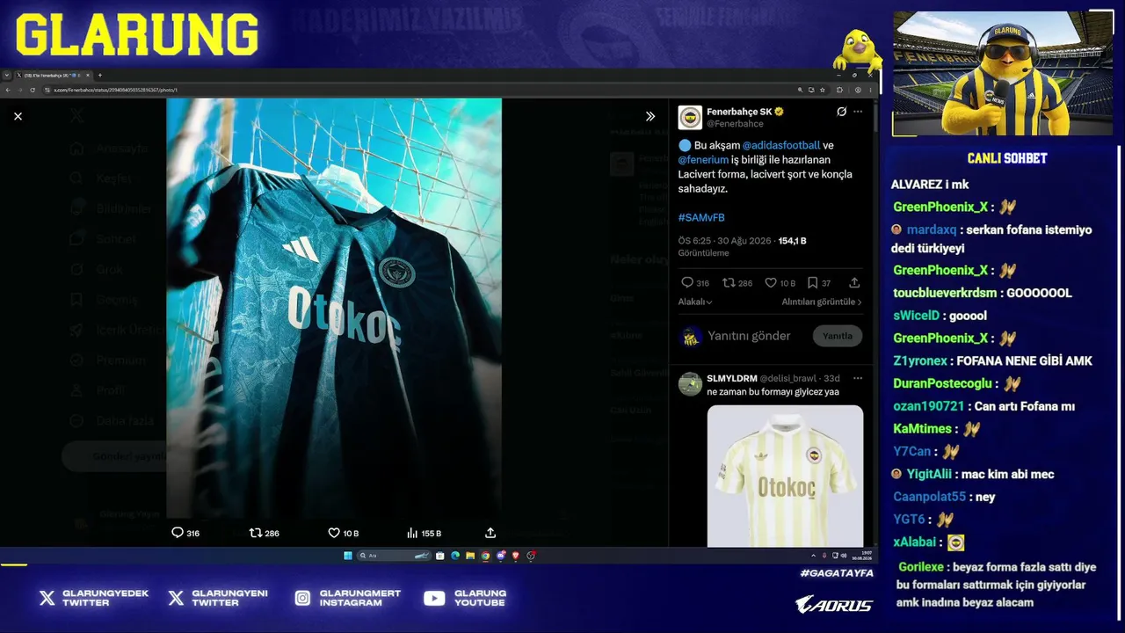Click chat username toucblueverkrdsm
Image resolution: width=1125 pixels, height=633 pixels.
pos(945,293)
